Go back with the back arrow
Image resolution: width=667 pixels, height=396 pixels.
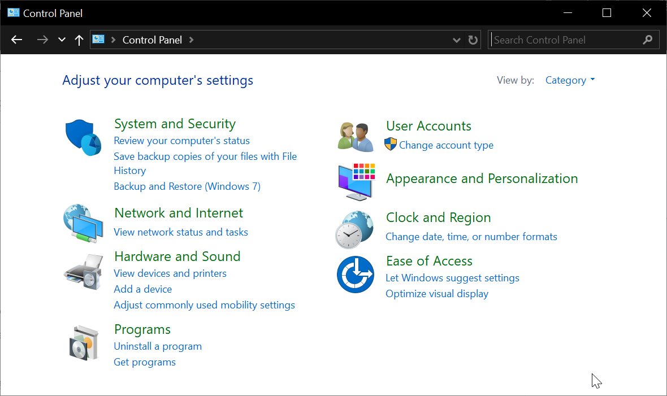coord(16,40)
